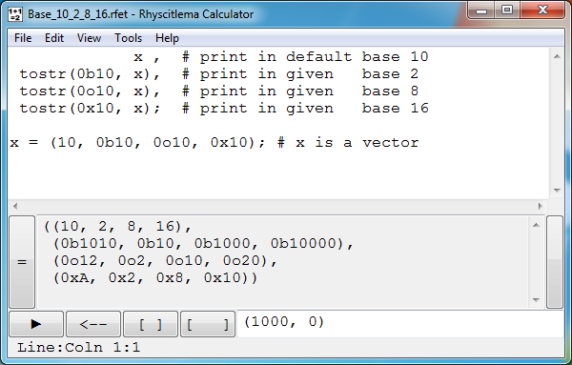Image resolution: width=572 pixels, height=365 pixels.
Task: Click the line 'tostr(0x10, x);' in editor
Action: 90,109
